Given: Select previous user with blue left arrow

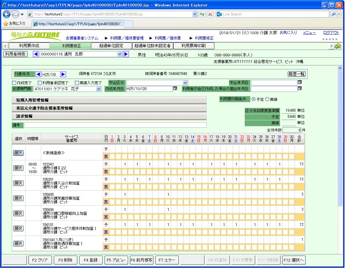Looking at the screenshot, I should coord(36,54).
